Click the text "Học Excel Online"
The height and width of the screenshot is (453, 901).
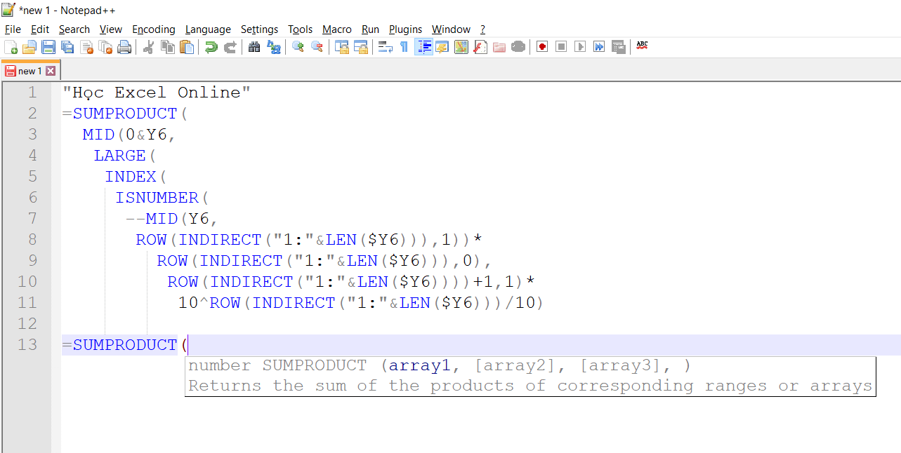coord(157,92)
